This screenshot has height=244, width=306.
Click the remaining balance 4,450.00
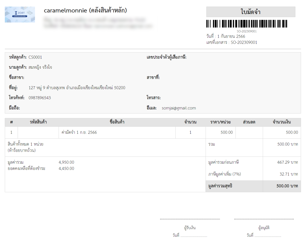pos(66,168)
